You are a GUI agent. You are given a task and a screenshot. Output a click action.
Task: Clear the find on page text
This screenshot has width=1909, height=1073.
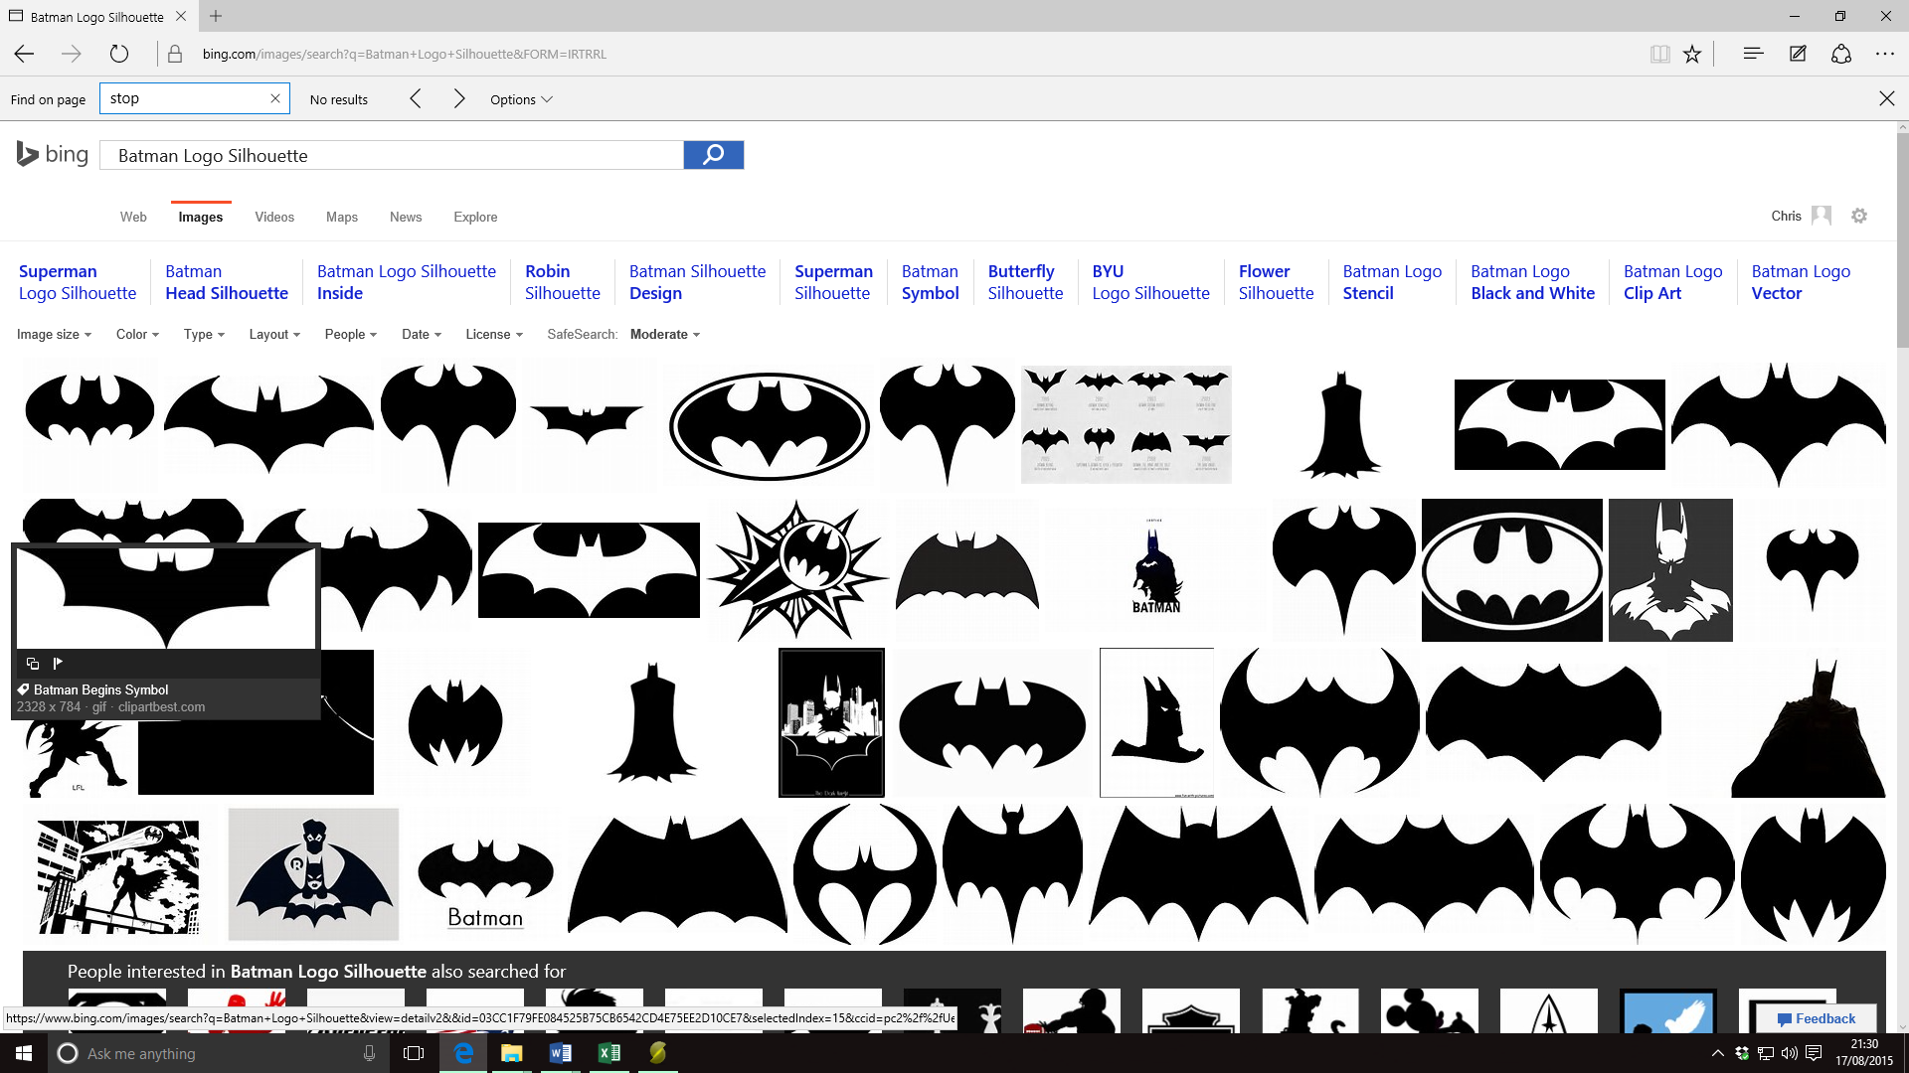click(275, 98)
